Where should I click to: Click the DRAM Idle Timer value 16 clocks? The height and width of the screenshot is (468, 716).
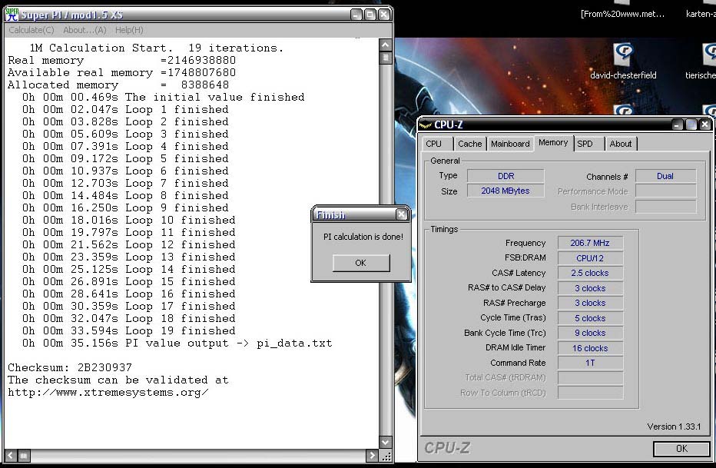(x=590, y=348)
